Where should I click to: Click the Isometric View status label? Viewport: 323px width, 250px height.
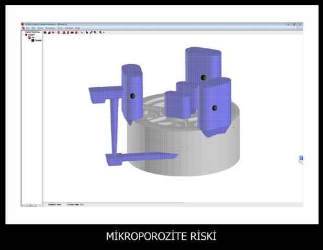[x=54, y=205]
